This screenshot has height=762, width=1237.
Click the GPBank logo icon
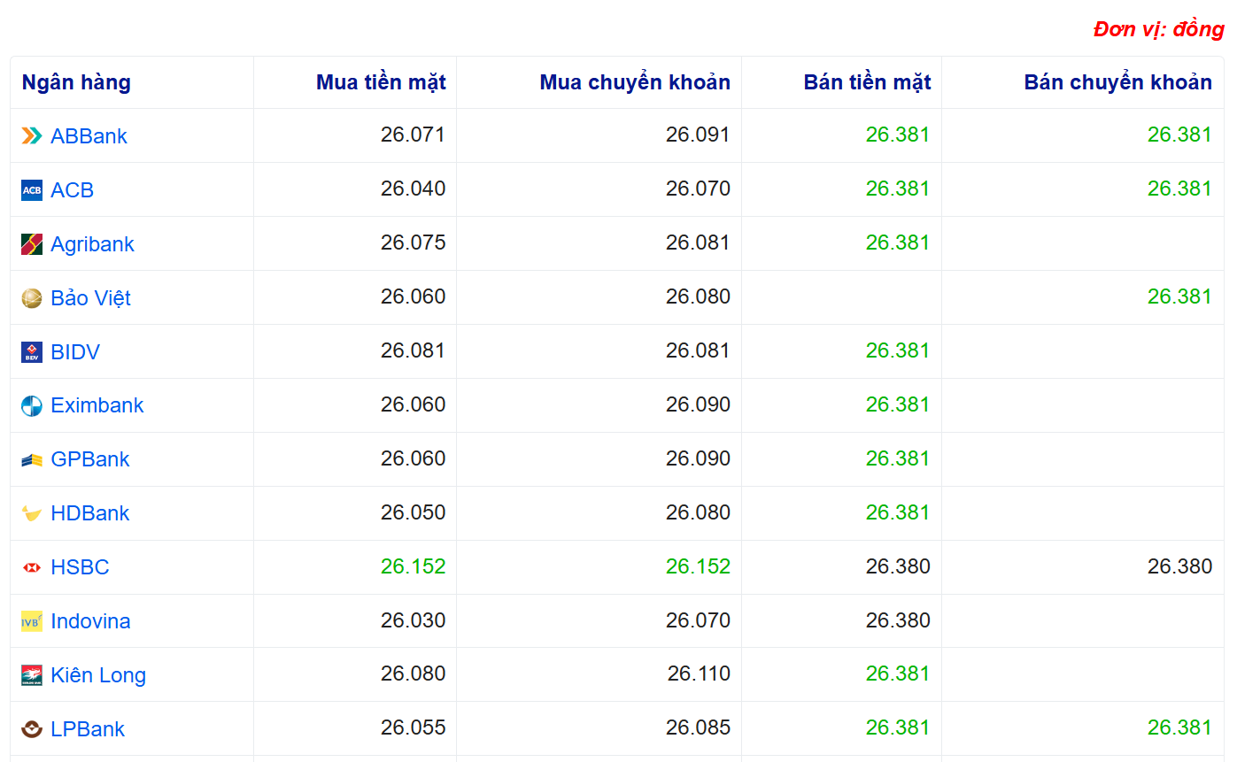[x=32, y=460]
